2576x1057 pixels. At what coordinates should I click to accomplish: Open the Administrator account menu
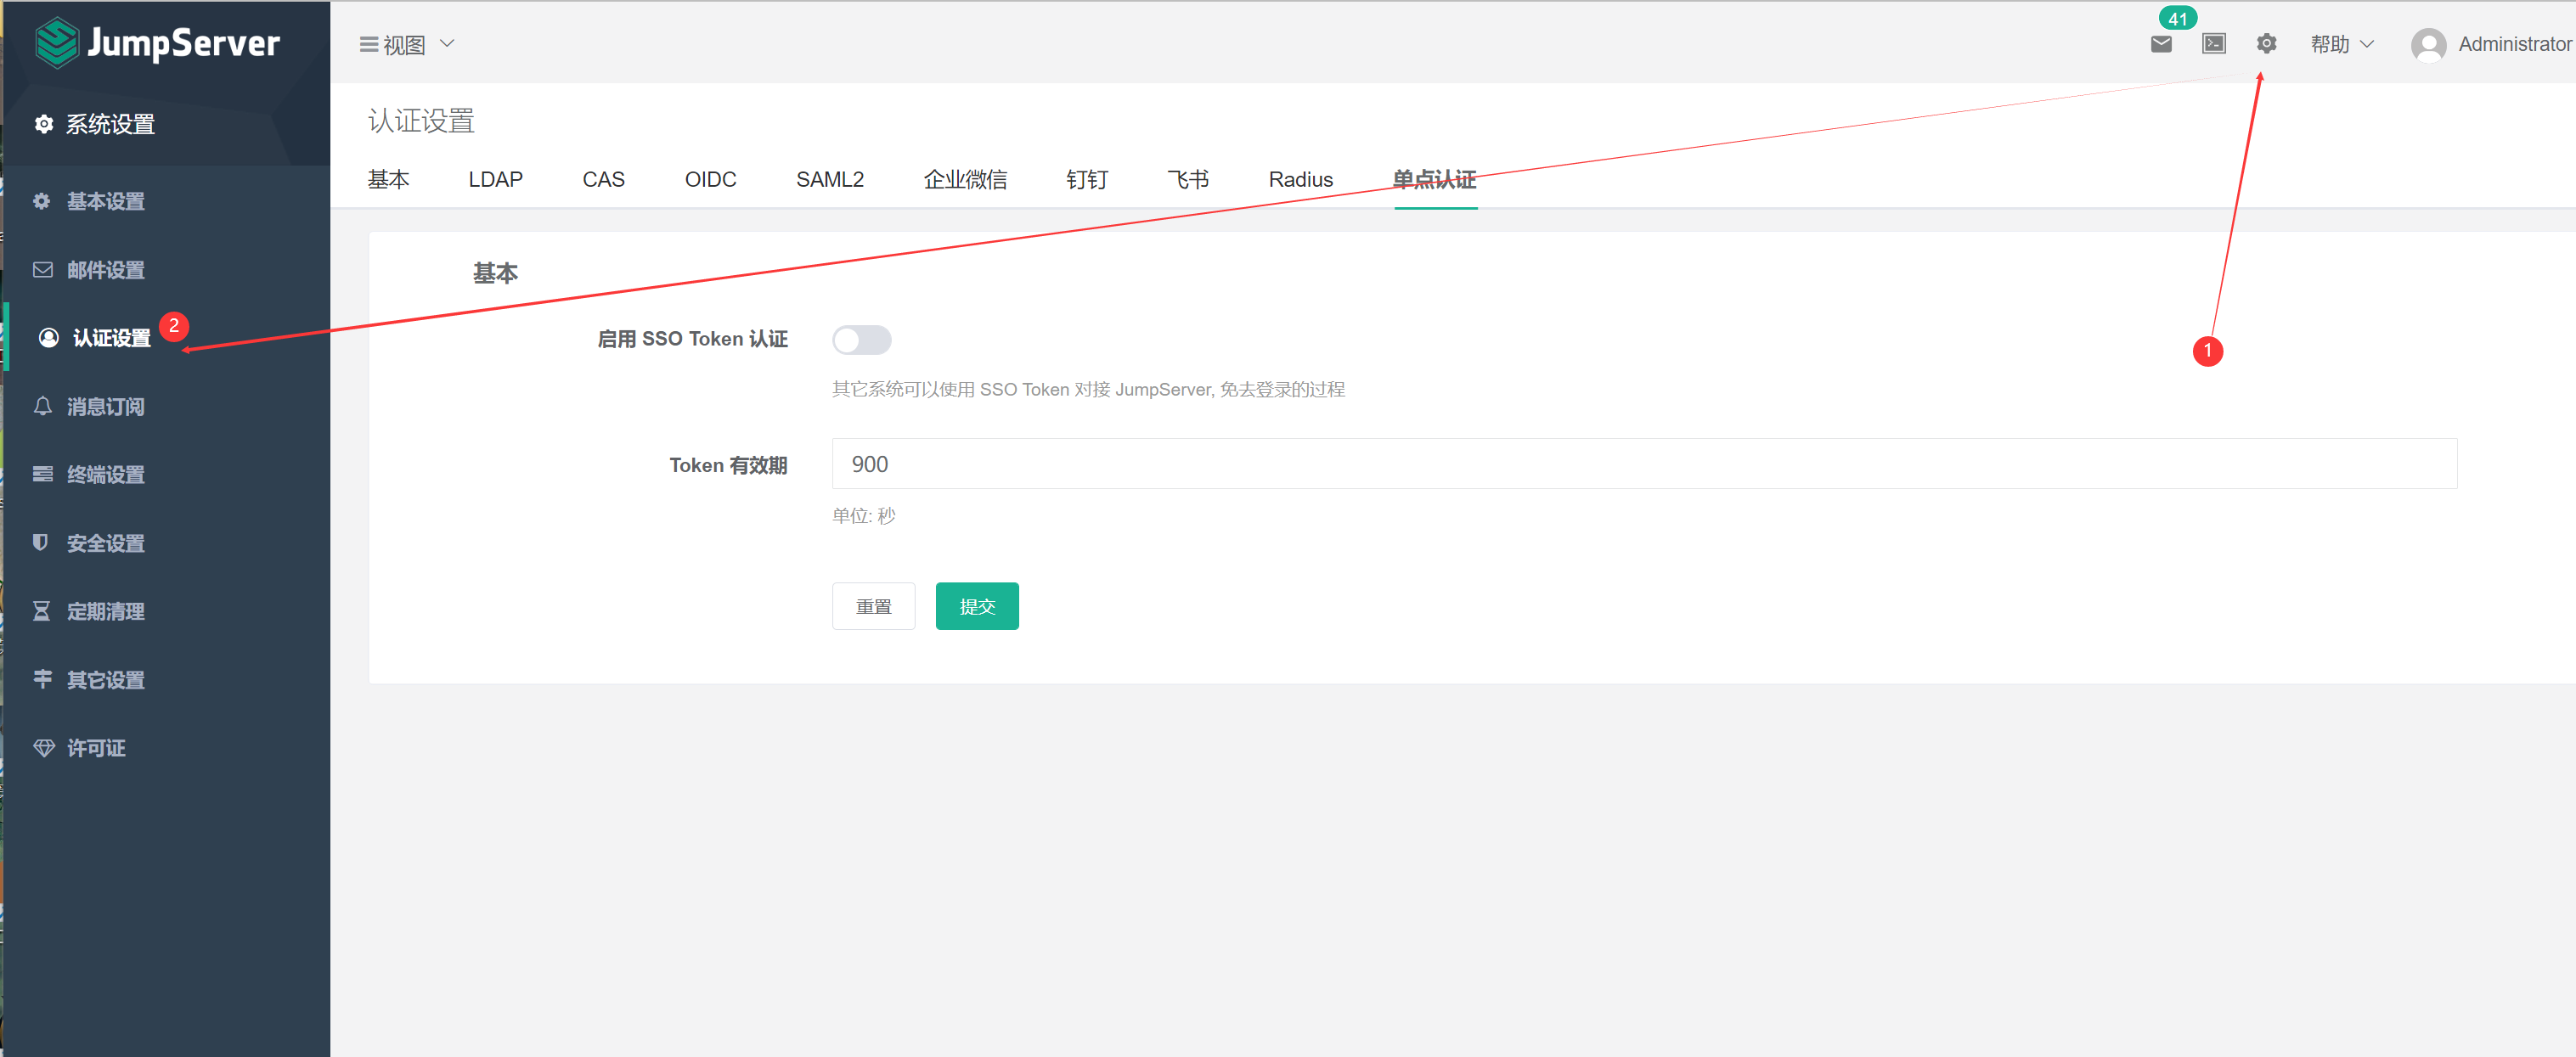(x=2500, y=44)
